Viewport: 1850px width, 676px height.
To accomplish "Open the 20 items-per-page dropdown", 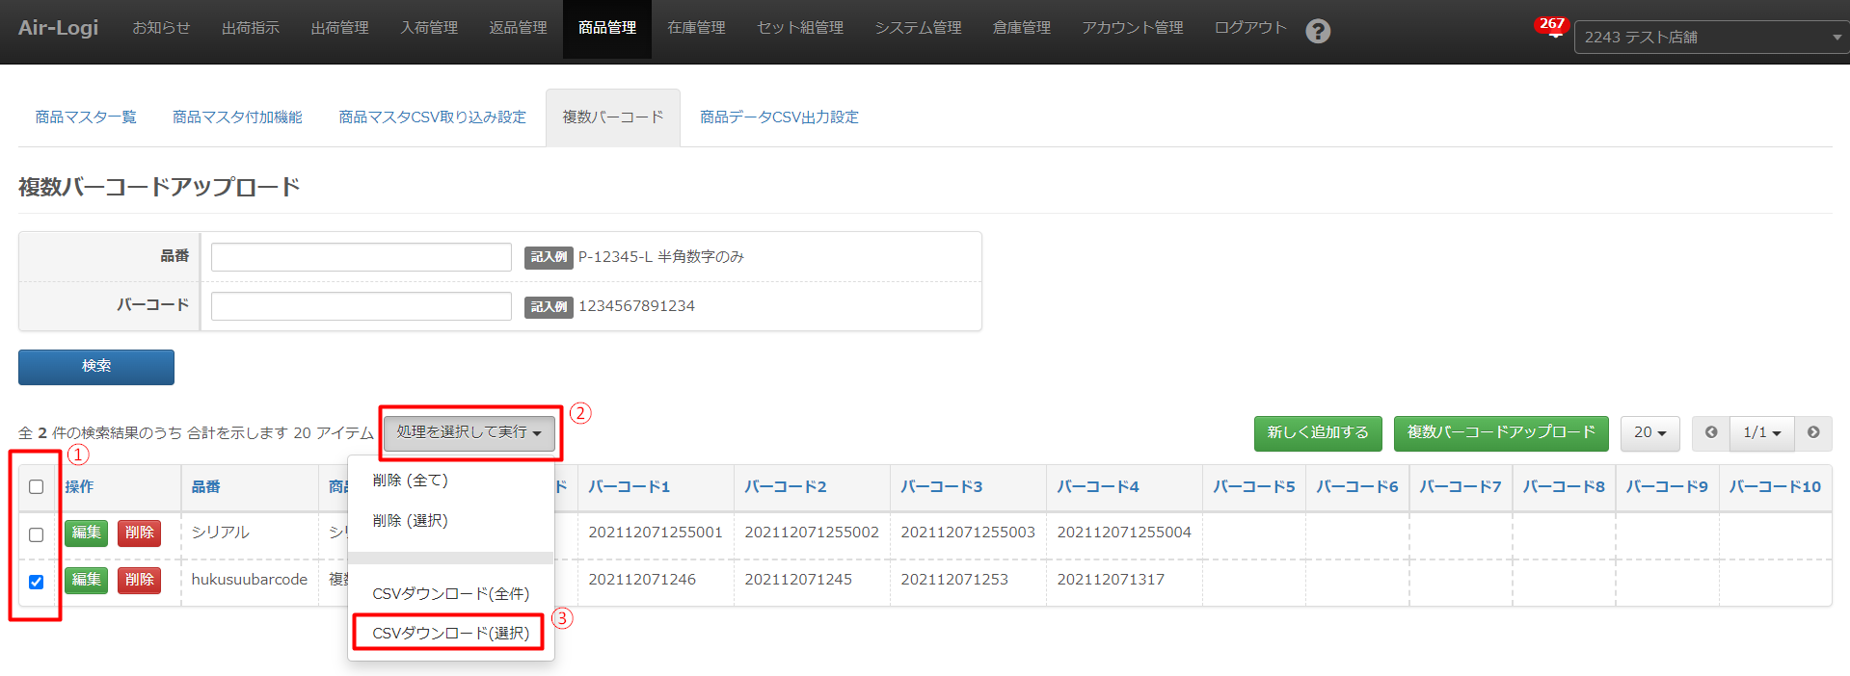I will pos(1649,433).
